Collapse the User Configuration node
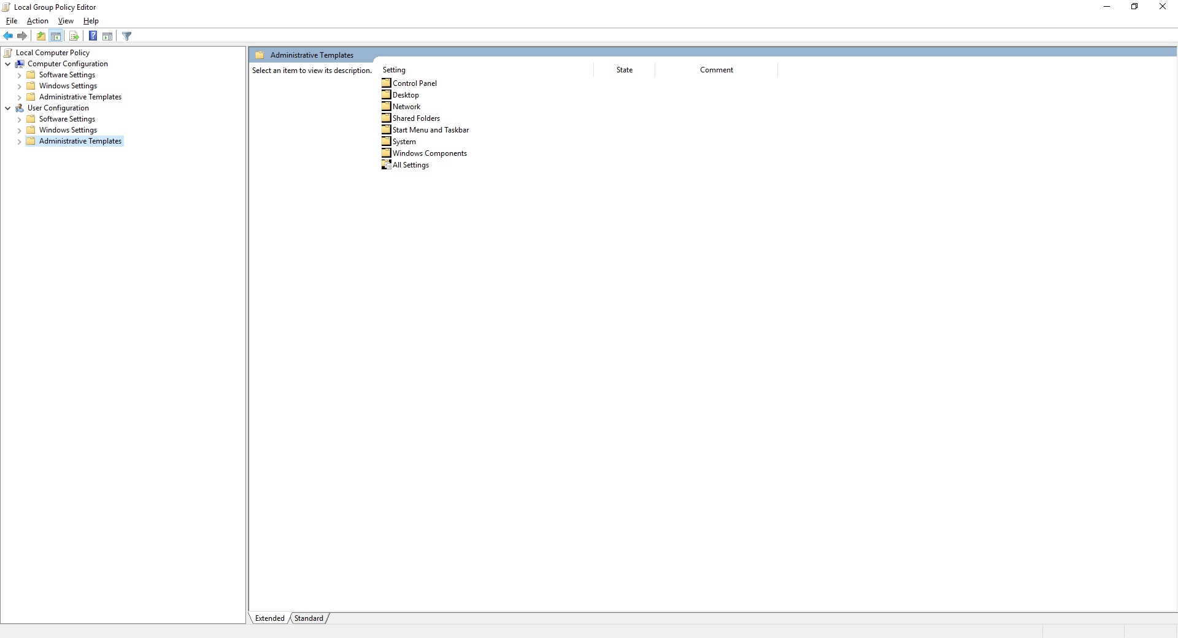1178x638 pixels. click(7, 108)
